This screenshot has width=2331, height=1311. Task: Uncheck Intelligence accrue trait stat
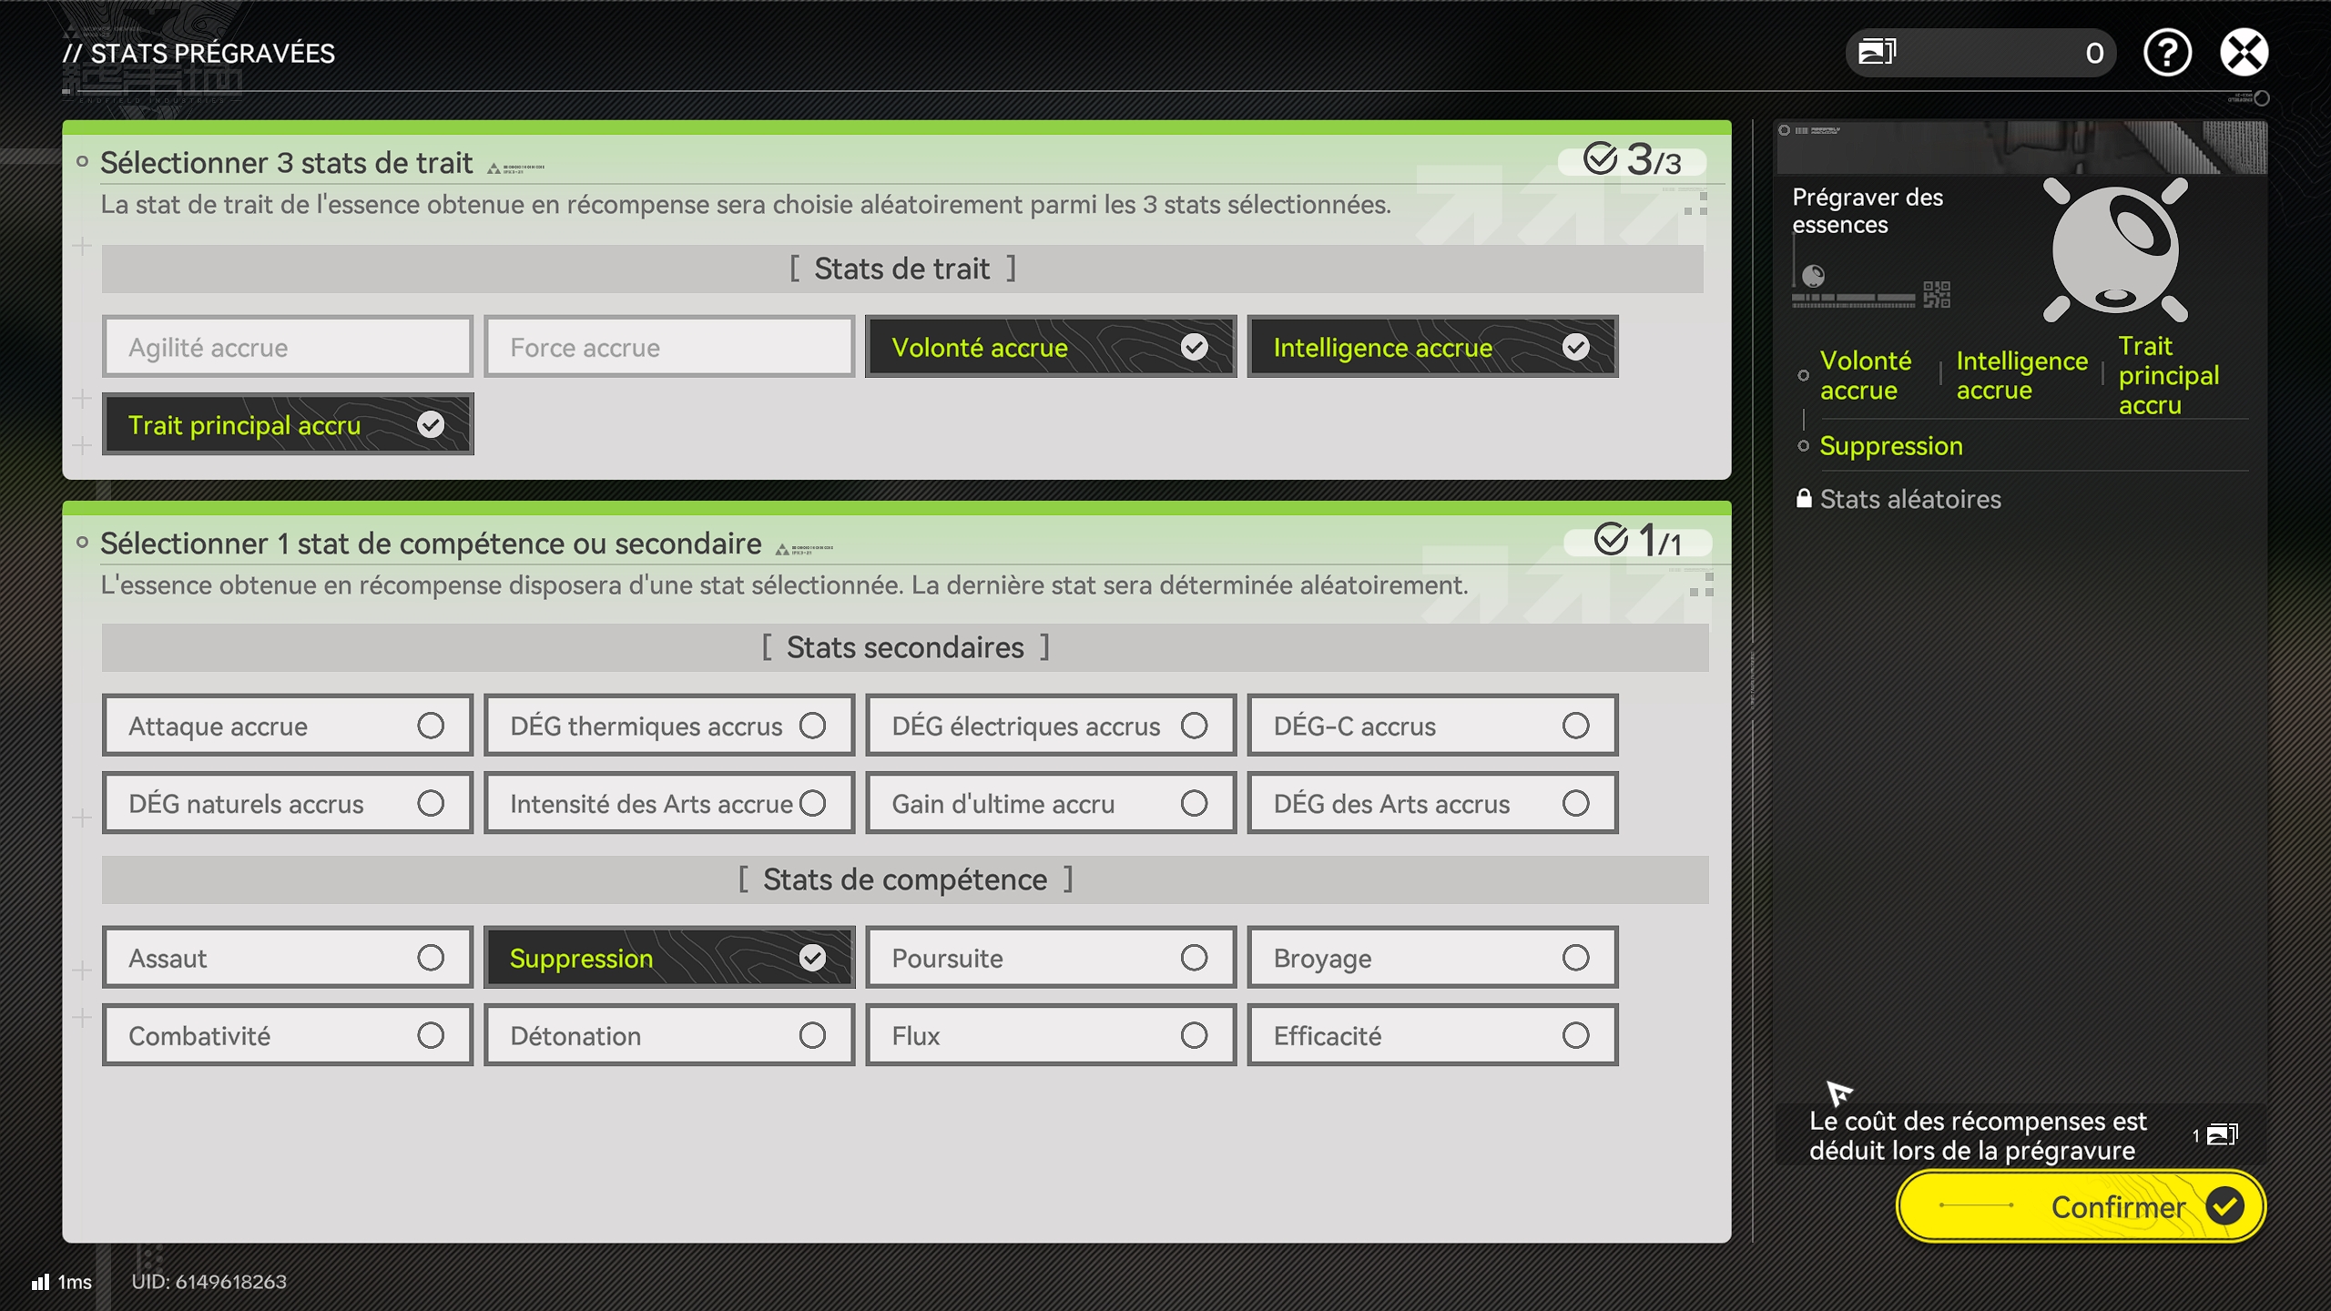[x=1431, y=347]
